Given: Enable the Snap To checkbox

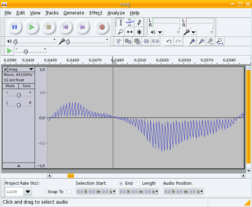Looking at the screenshot, I should (69, 192).
